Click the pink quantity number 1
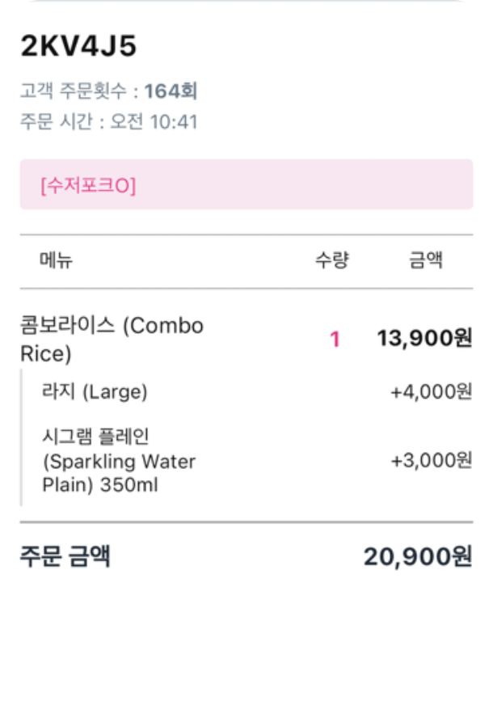The width and height of the screenshot is (493, 726). (335, 340)
